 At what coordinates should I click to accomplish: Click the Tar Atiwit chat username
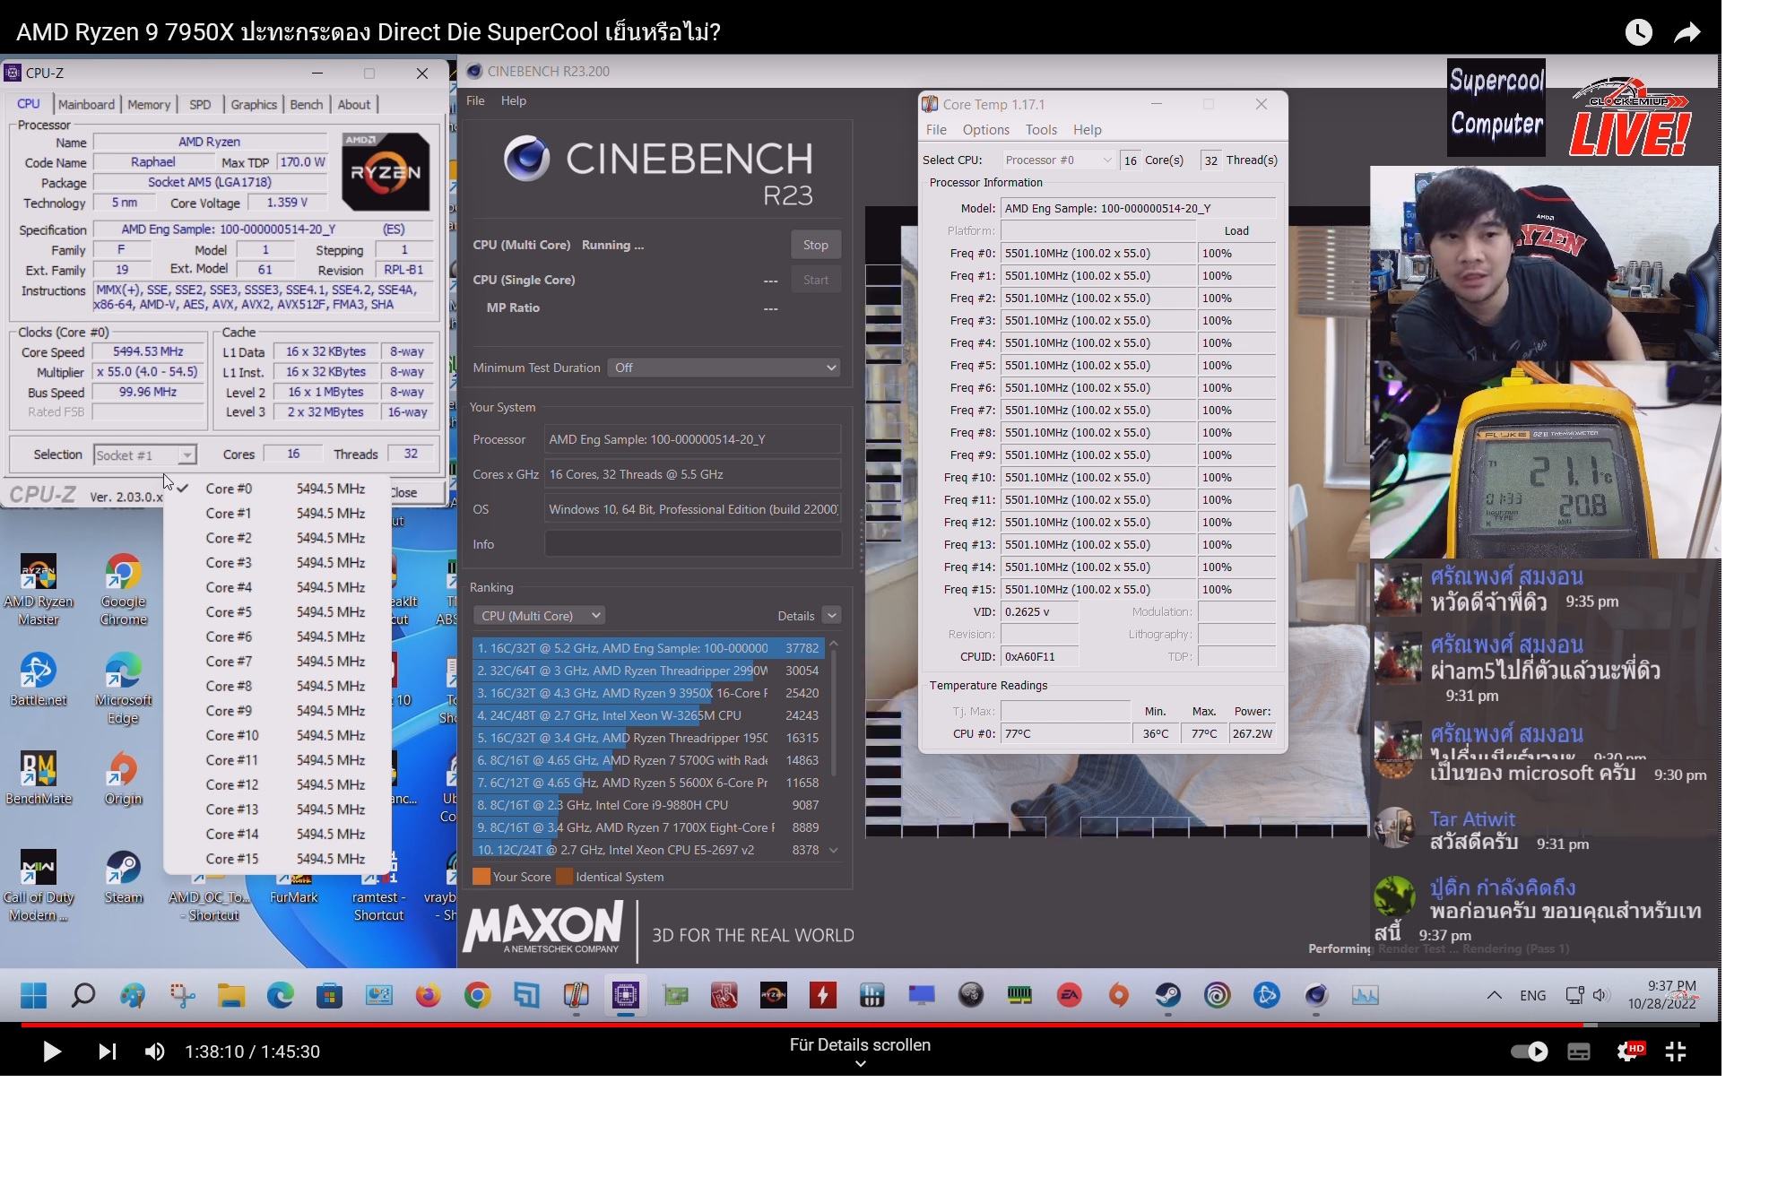click(1472, 819)
